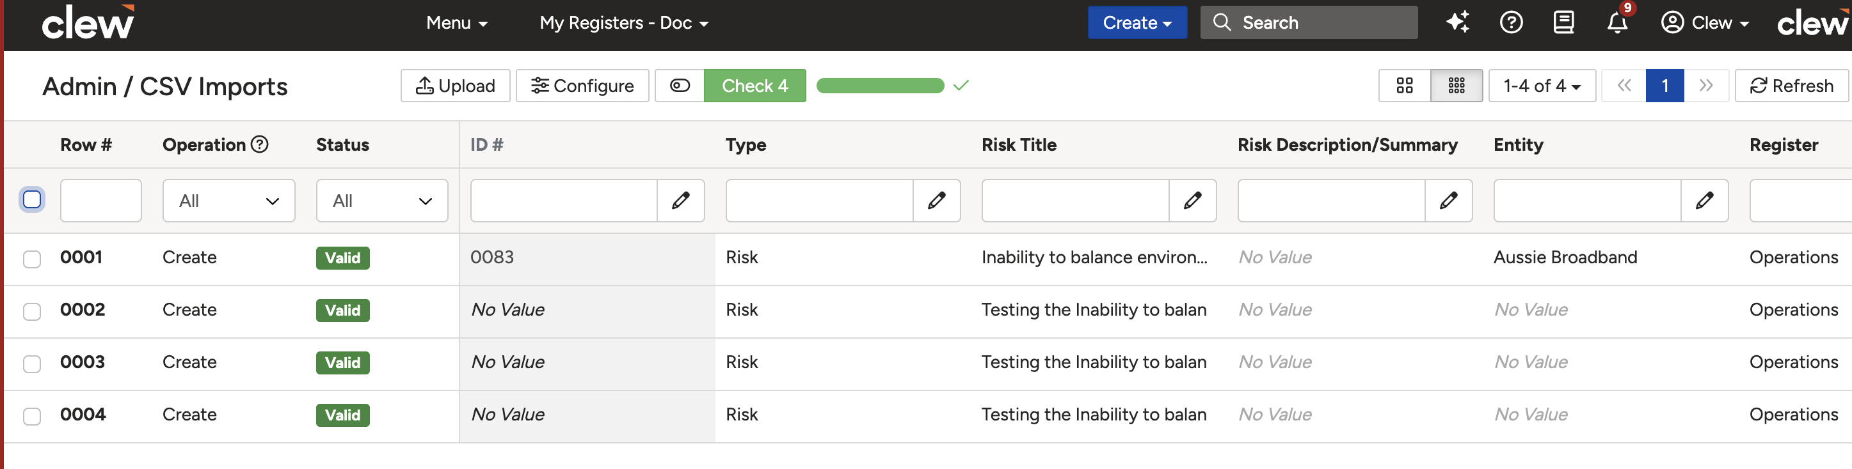This screenshot has height=469, width=1852.
Task: Click pencil edit icon for ID # filter
Action: [x=680, y=201]
